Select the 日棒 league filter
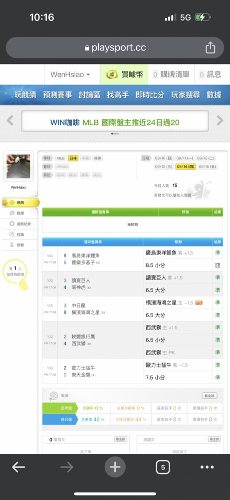This screenshot has width=230, height=500. 73,158
